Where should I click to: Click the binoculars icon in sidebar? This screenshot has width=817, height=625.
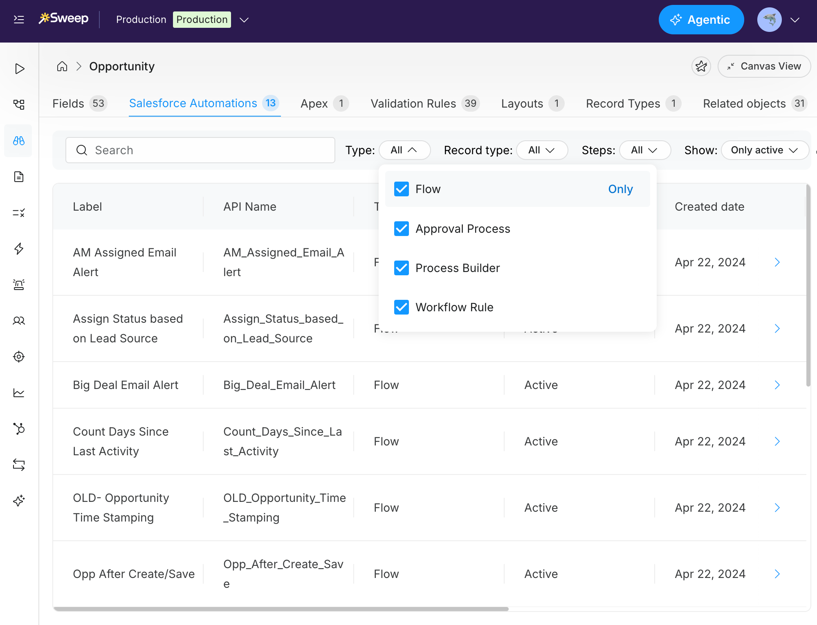coord(19,141)
